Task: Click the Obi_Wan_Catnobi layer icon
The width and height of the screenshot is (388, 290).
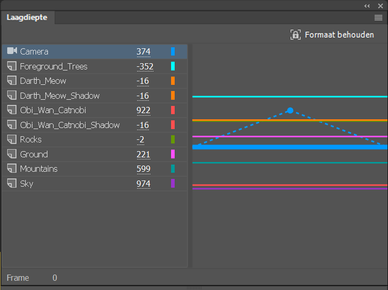Action: pyautogui.click(x=12, y=110)
